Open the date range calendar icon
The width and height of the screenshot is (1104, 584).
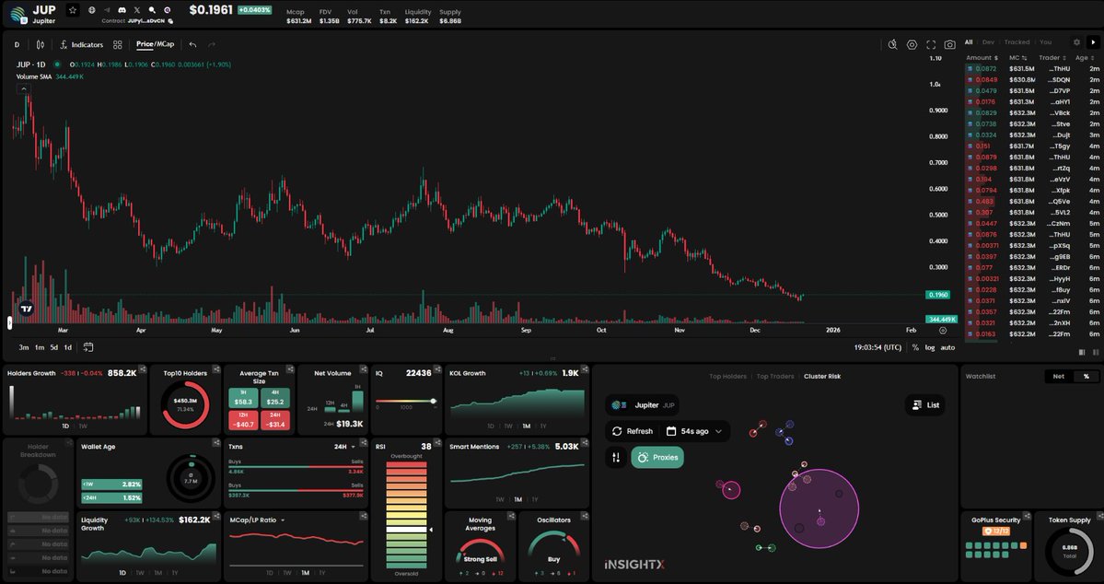point(88,347)
